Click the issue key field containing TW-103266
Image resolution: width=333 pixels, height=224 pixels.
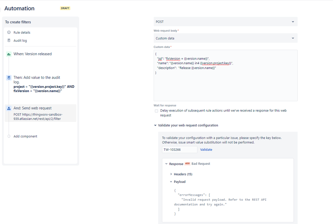point(179,149)
